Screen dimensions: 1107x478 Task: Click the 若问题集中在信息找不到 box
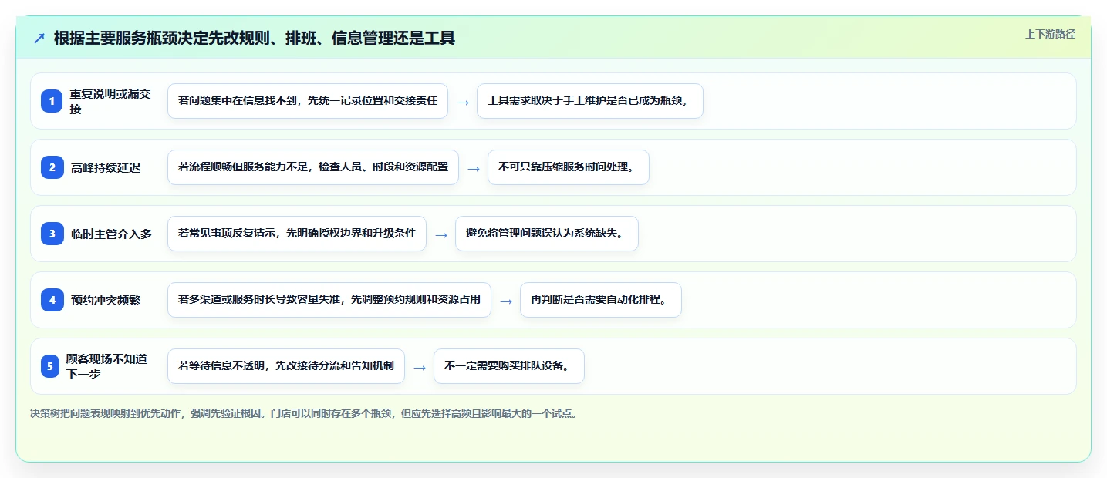pyautogui.click(x=308, y=101)
